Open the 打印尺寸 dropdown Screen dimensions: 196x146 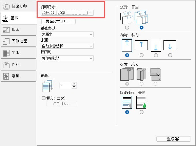(67, 13)
